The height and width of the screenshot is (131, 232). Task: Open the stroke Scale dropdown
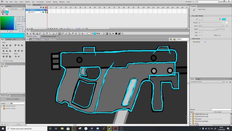coord(208,29)
